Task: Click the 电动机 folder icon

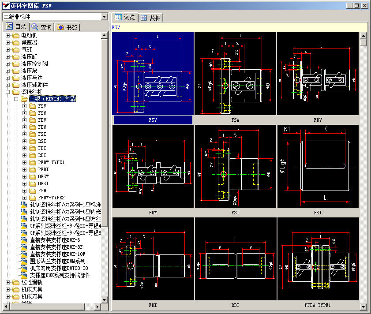Action: point(16,35)
